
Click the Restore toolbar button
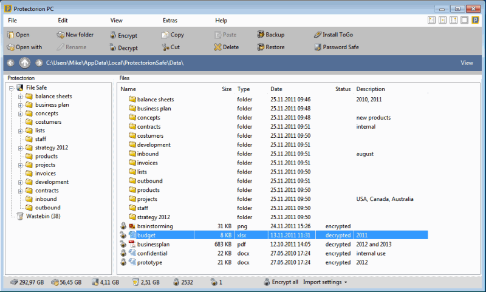(270, 47)
